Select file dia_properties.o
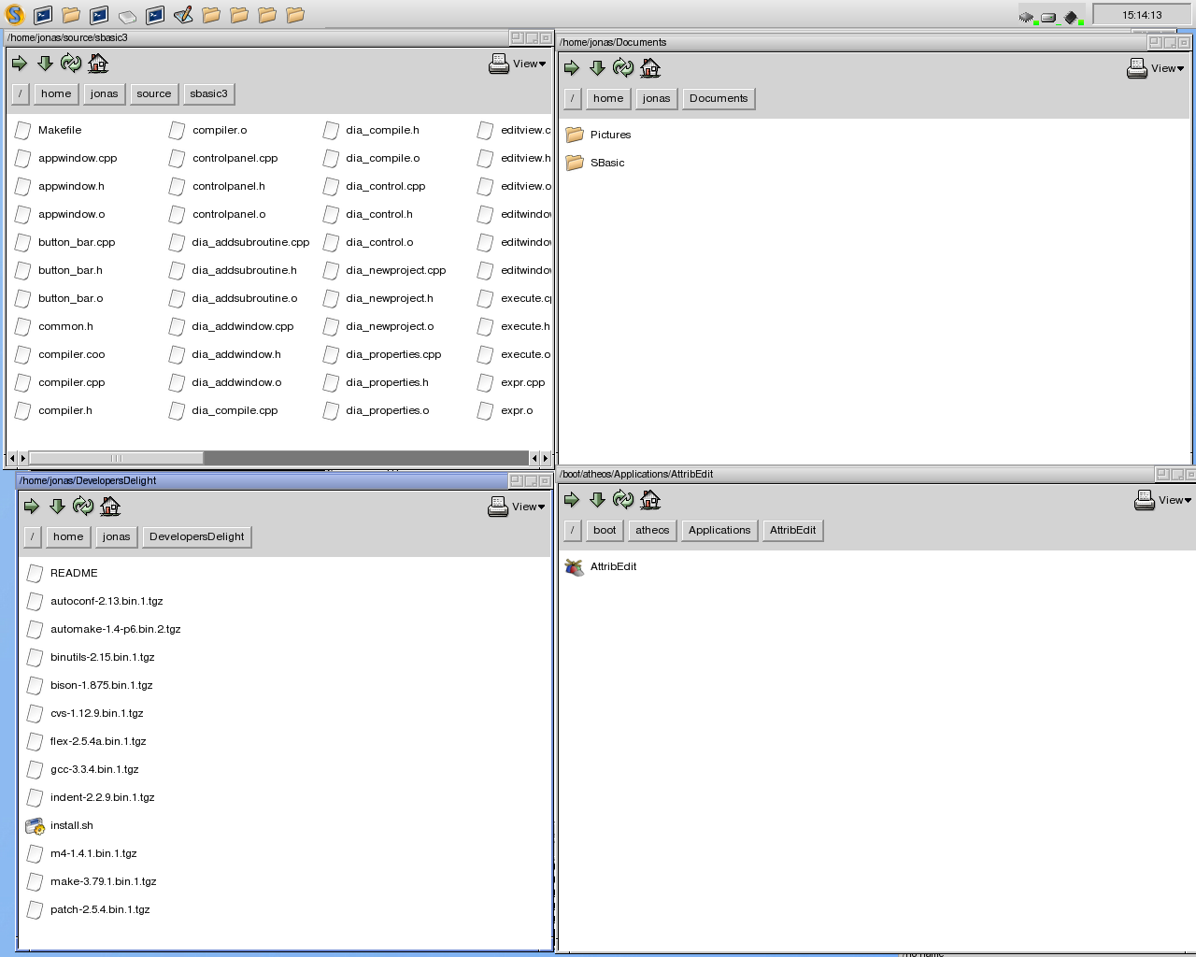Image resolution: width=1196 pixels, height=957 pixels. point(377,410)
